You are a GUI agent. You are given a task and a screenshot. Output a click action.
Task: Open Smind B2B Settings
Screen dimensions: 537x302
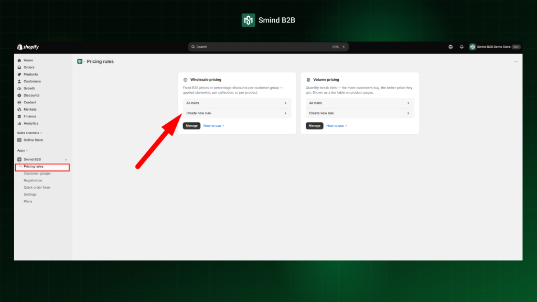tap(30, 195)
